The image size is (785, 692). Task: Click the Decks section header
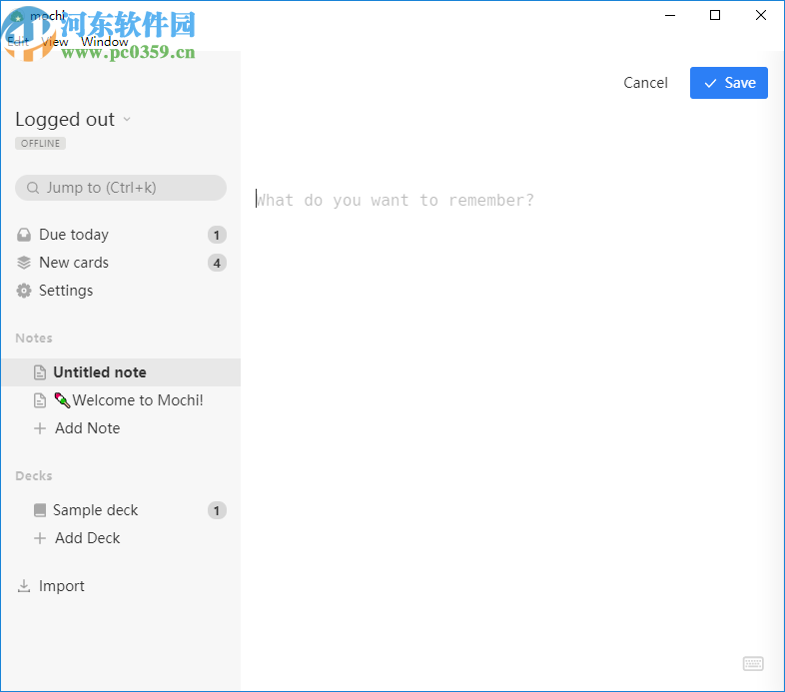click(34, 475)
